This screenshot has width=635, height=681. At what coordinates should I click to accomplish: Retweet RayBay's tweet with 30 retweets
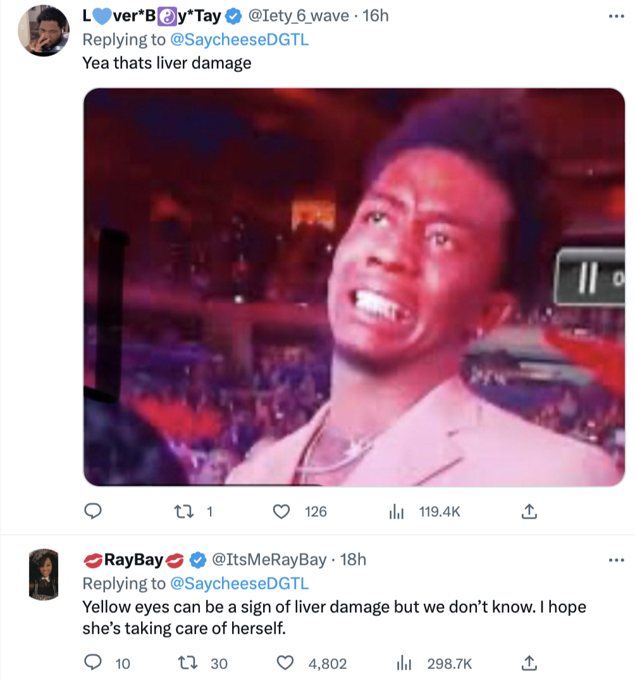click(x=186, y=663)
